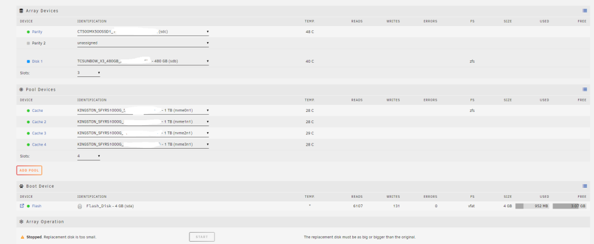
Task: Click Cache 3 temperature 29 C
Action: (309, 133)
